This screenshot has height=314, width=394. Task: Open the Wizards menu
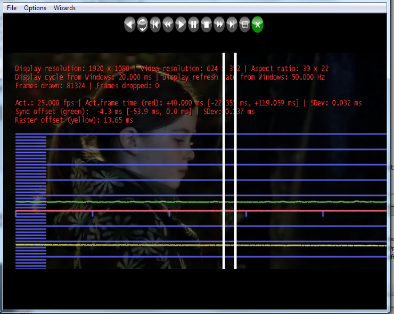click(64, 8)
